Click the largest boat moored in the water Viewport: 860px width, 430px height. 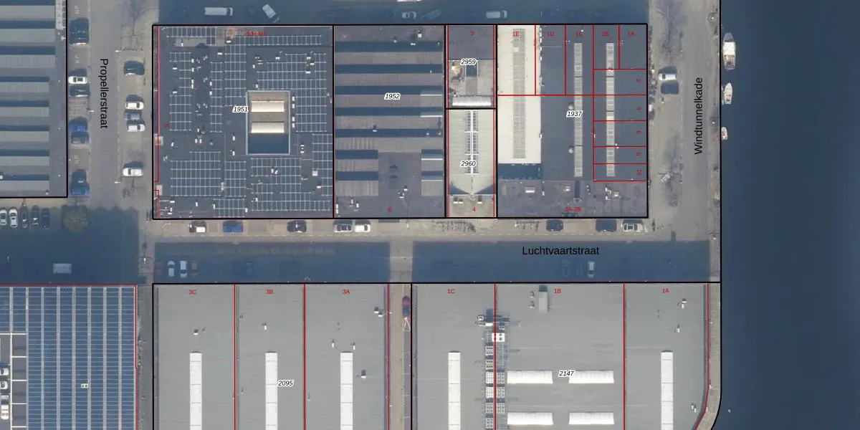(x=729, y=51)
